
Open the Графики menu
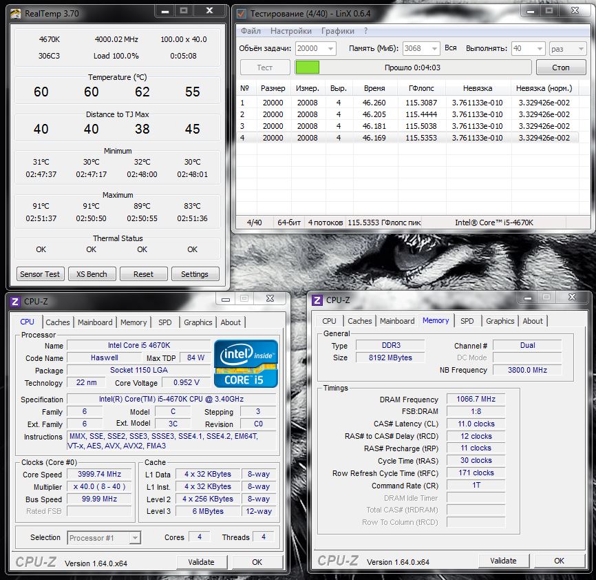[x=338, y=31]
